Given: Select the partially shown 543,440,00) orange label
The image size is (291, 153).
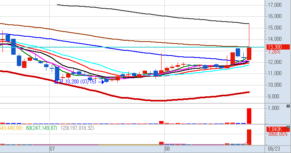Looking at the screenshot, I should tap(11, 128).
